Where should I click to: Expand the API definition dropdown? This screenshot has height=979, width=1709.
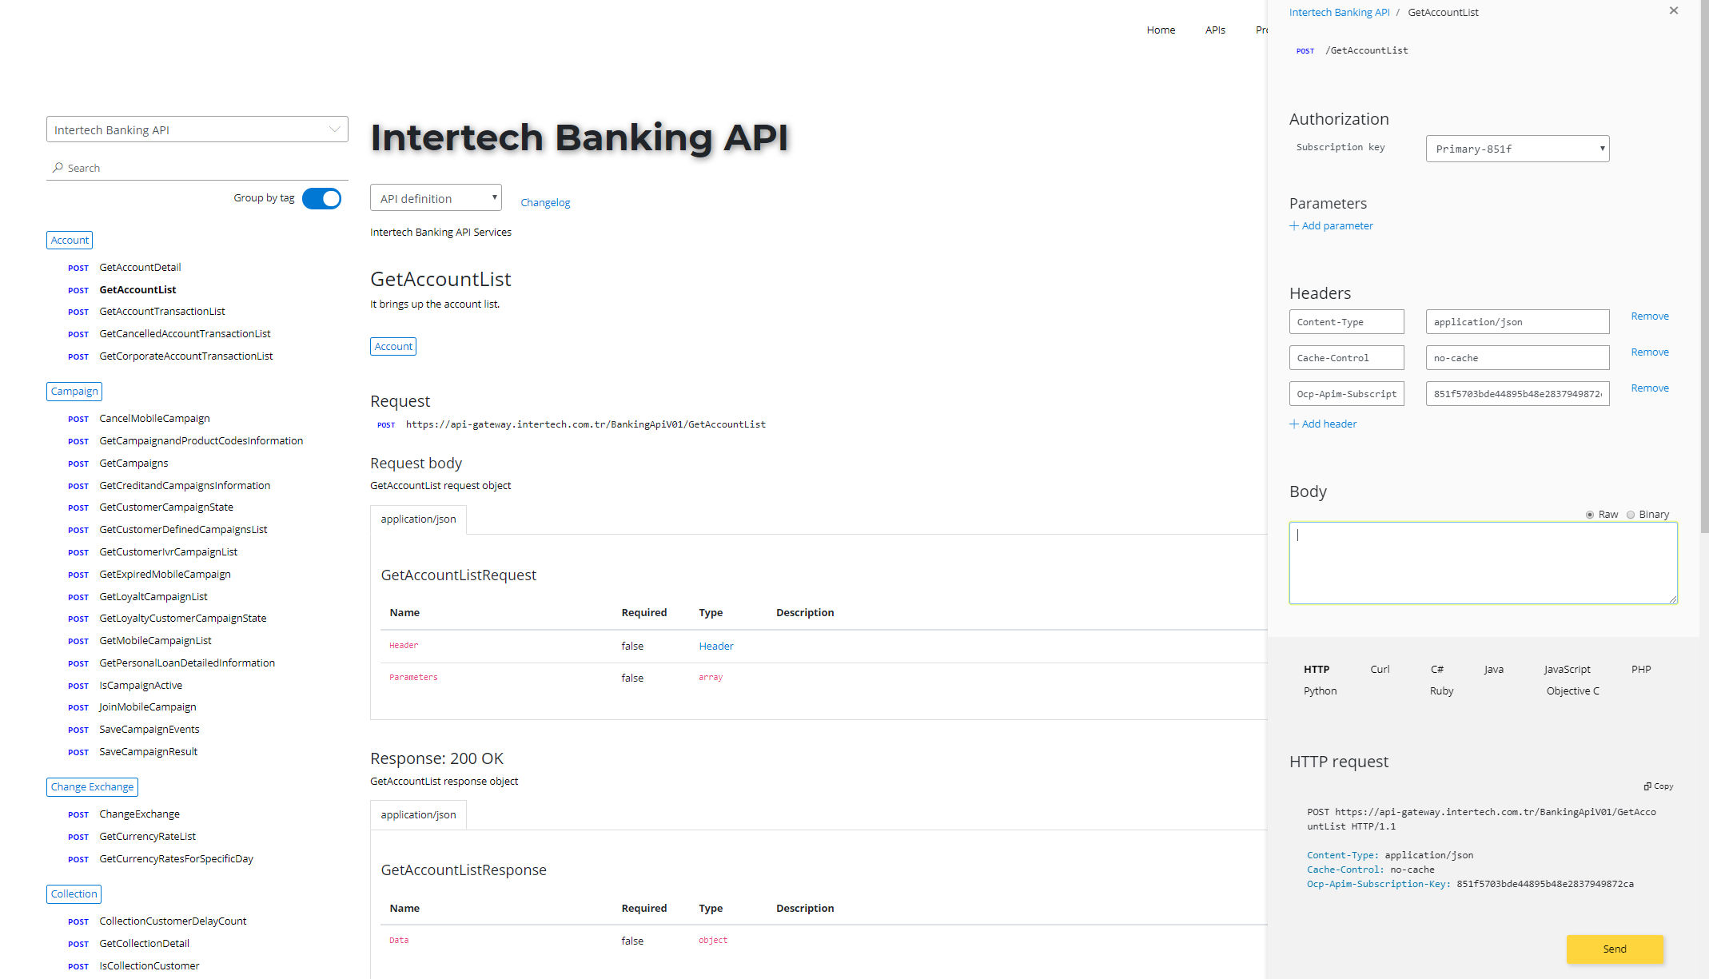[x=436, y=198]
